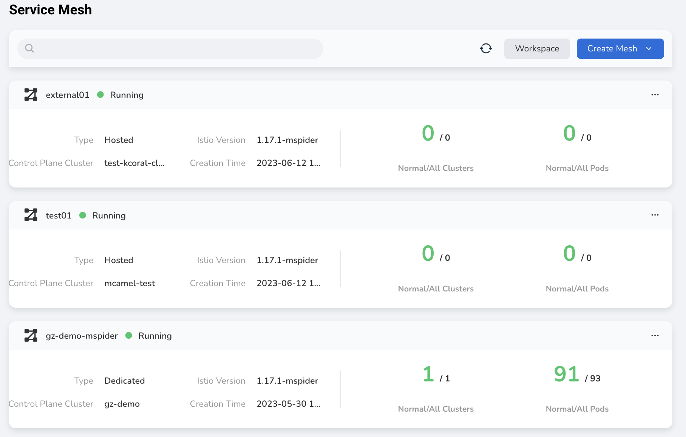686x437 pixels.
Task: Click the gz-demo cluster value
Action: (122, 404)
